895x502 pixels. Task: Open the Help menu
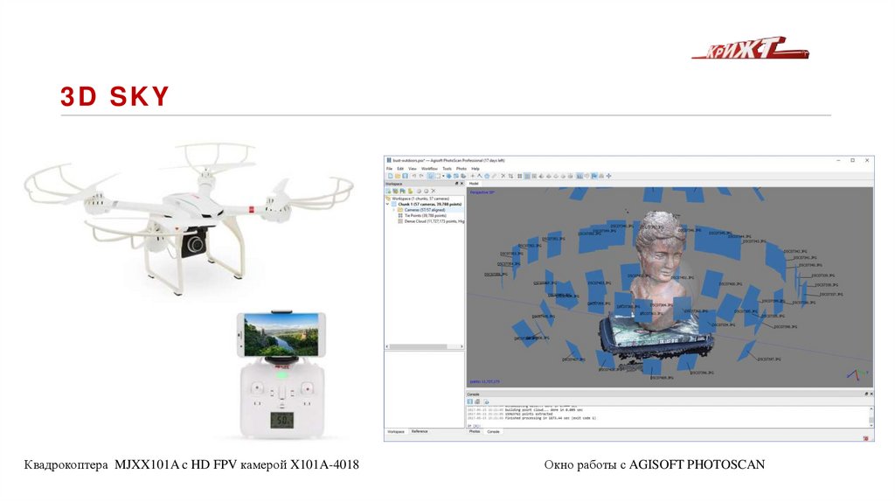tap(475, 169)
